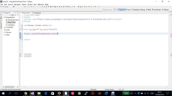The height and width of the screenshot is (96, 172).
Task: Open Visual Studio from the taskbar
Action: coord(32,93)
